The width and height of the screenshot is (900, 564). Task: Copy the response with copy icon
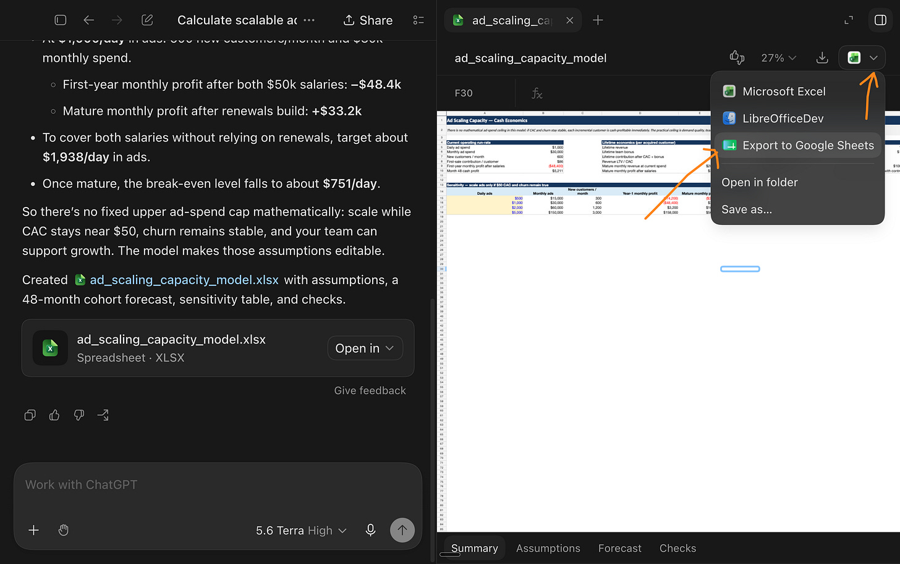click(x=30, y=415)
